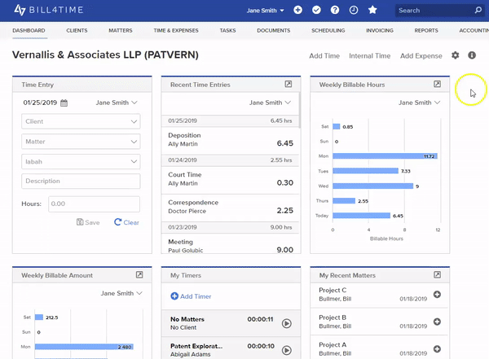The height and width of the screenshot is (359, 489).
Task: Open the Deposition Ally Martin entry
Action: pyautogui.click(x=231, y=140)
